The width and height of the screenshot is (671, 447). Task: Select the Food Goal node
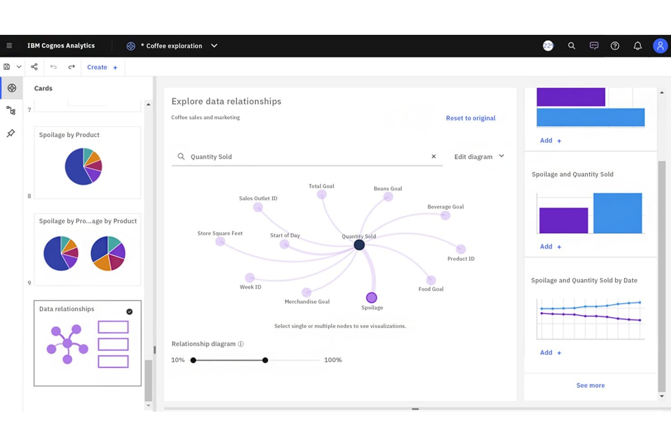point(431,280)
